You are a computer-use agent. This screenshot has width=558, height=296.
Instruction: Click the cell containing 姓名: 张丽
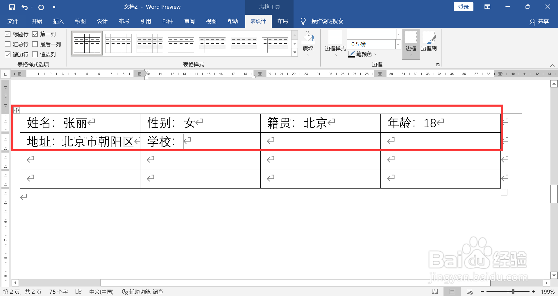point(80,123)
